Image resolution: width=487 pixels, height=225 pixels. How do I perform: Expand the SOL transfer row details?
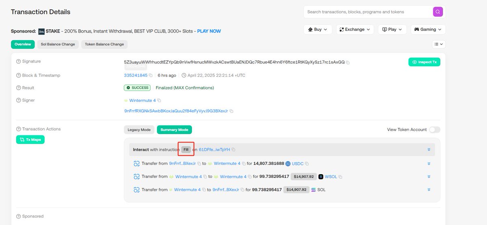pyautogui.click(x=429, y=190)
